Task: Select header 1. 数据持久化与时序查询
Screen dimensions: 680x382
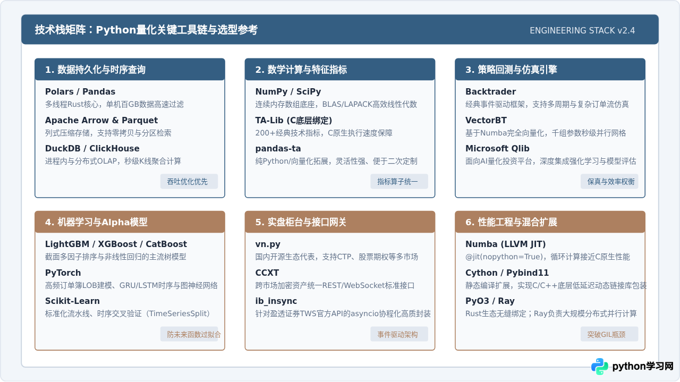Action: 130,70
